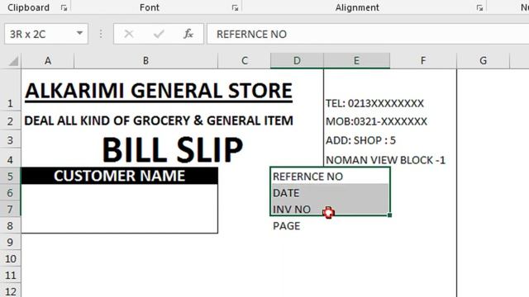Open the Font settings dialog launcher

click(235, 7)
